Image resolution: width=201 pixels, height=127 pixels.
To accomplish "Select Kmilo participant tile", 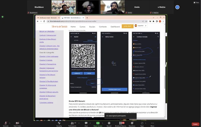I will click(x=137, y=7).
